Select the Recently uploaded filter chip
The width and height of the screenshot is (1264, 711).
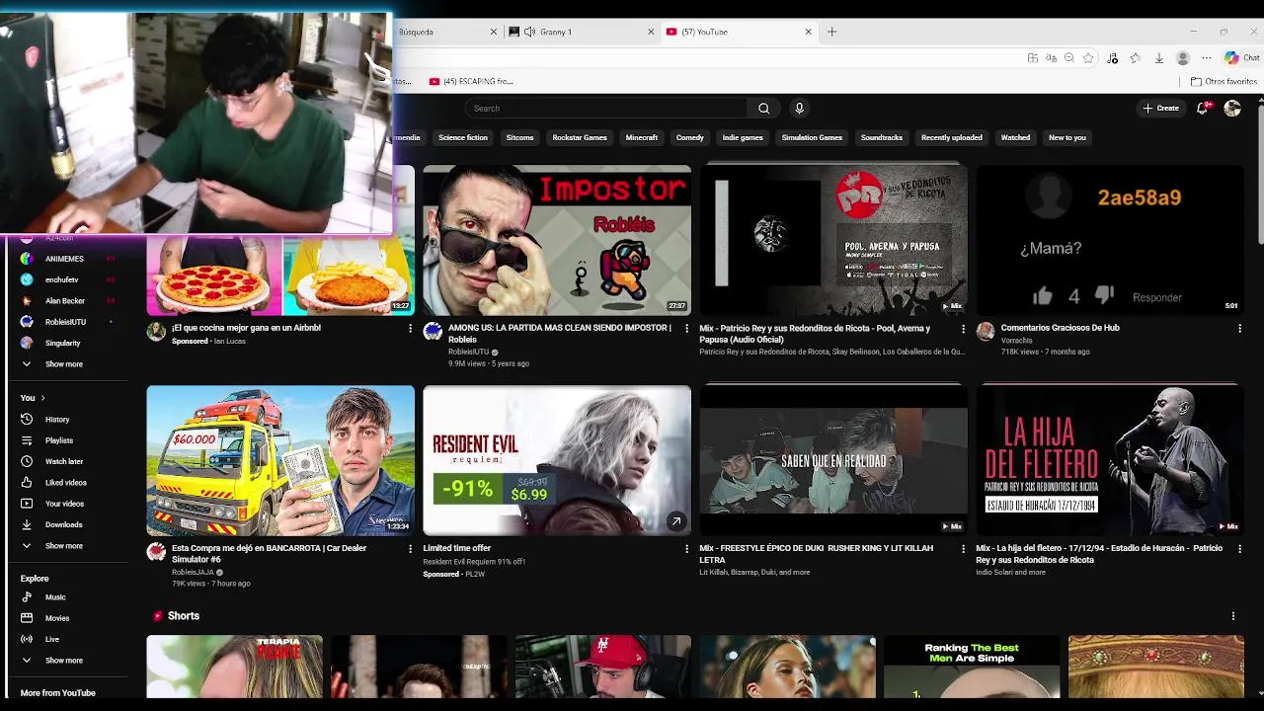coord(952,137)
